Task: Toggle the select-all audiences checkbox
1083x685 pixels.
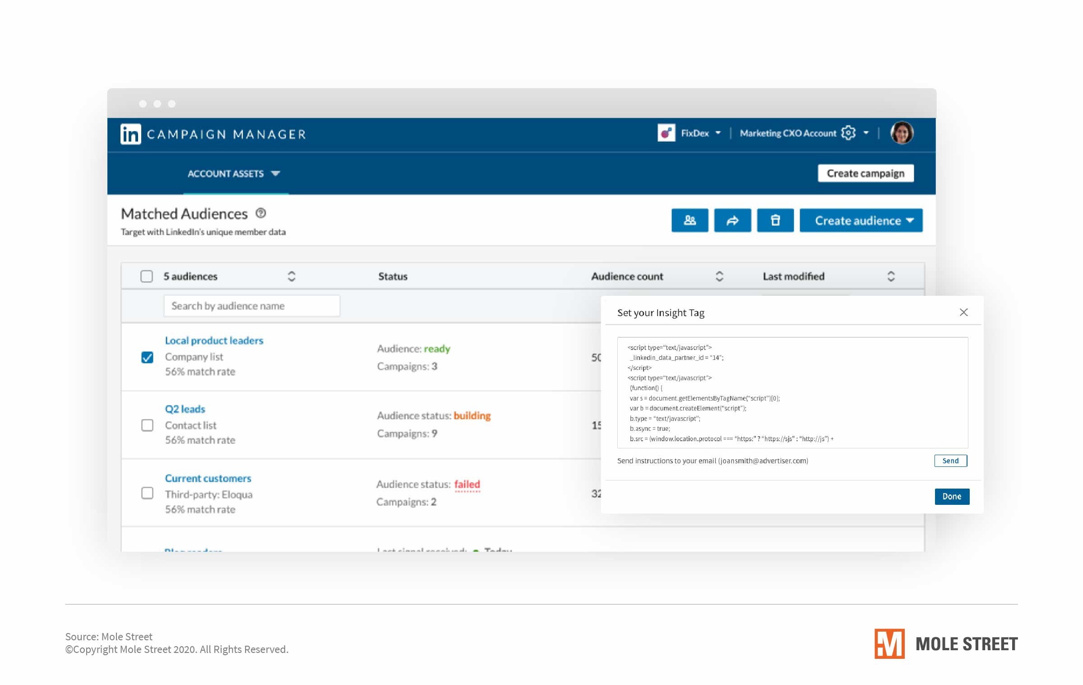Action: (147, 276)
